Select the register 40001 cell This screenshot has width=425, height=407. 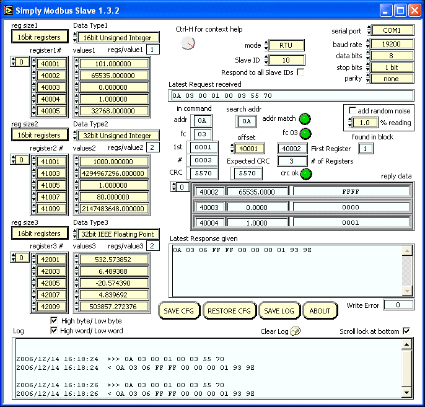click(51, 64)
